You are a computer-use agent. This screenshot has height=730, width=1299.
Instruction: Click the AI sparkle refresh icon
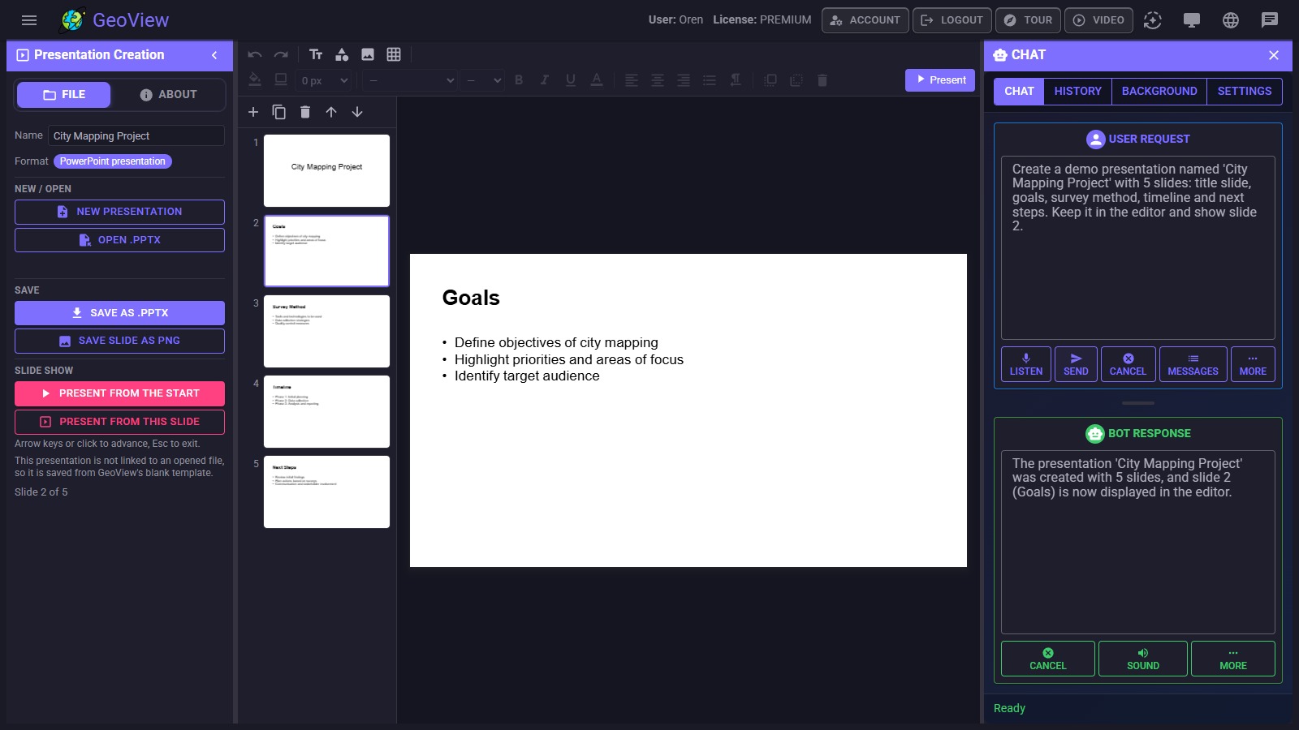1153,20
